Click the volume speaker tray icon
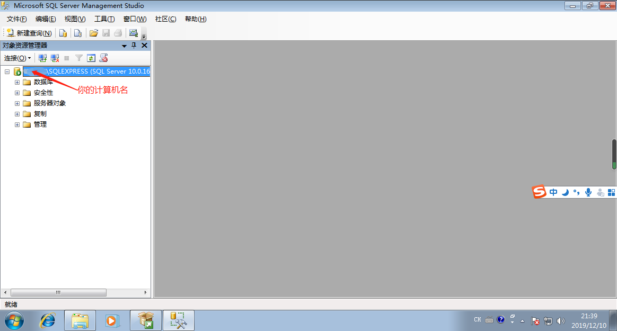The width and height of the screenshot is (617, 331). (561, 321)
